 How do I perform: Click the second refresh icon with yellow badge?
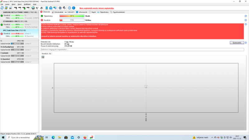coord(6,8)
